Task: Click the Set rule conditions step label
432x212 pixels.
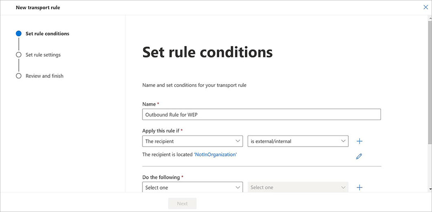Action: pyautogui.click(x=47, y=34)
